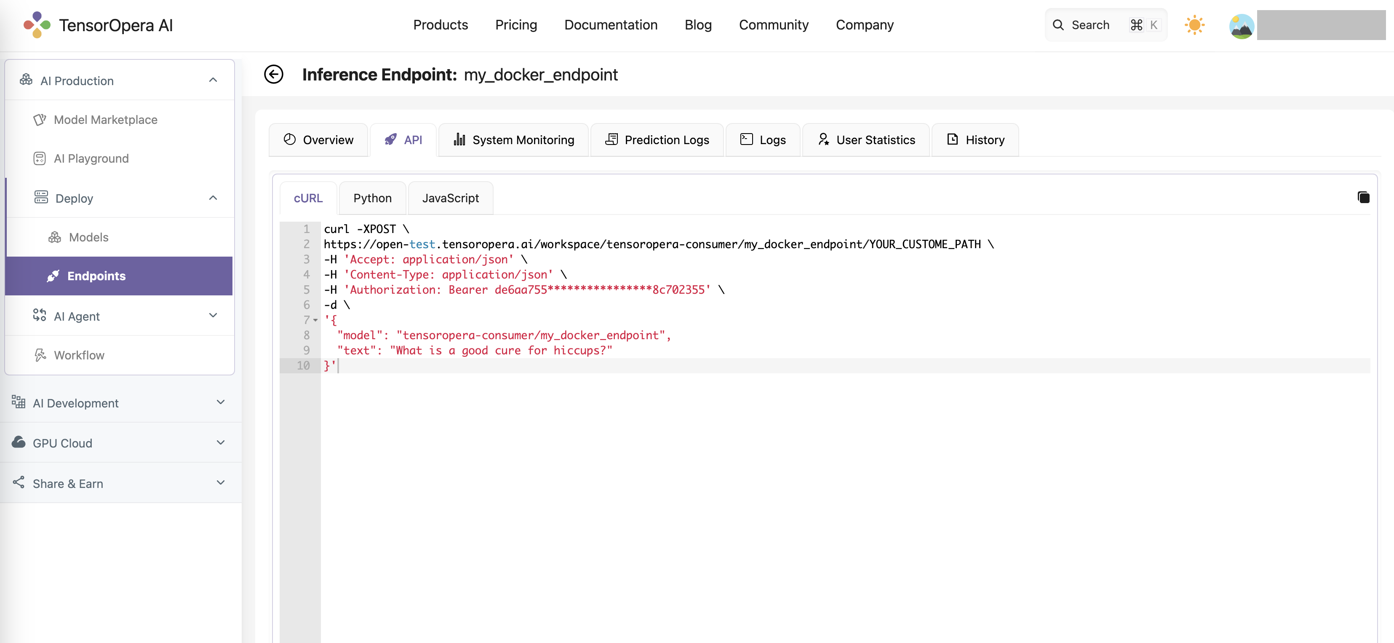
Task: Toggle the AI Development section
Action: 119,402
